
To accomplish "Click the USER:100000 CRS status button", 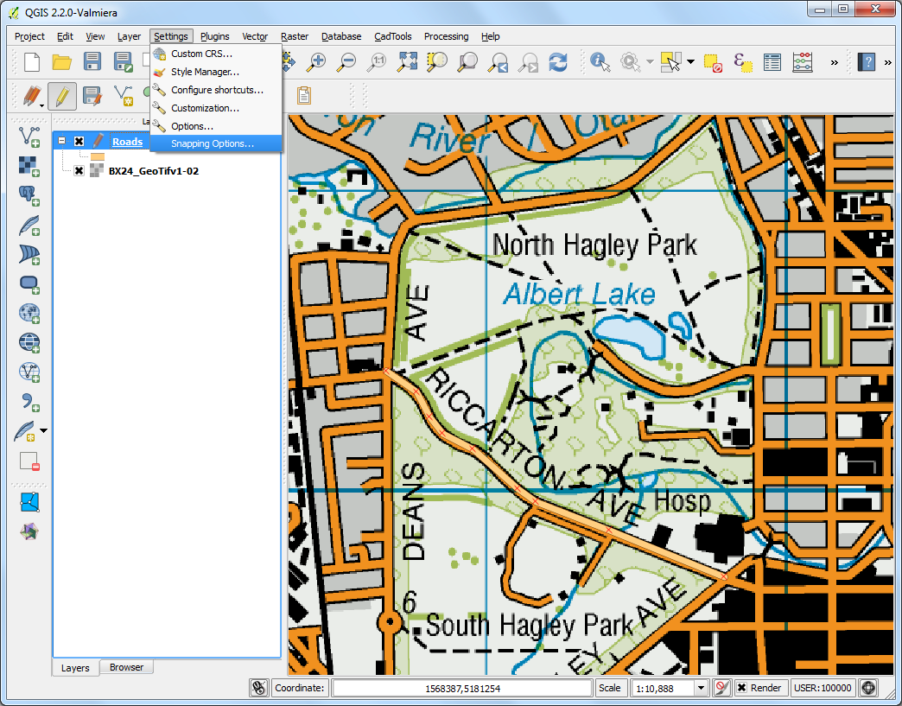I will [x=822, y=688].
